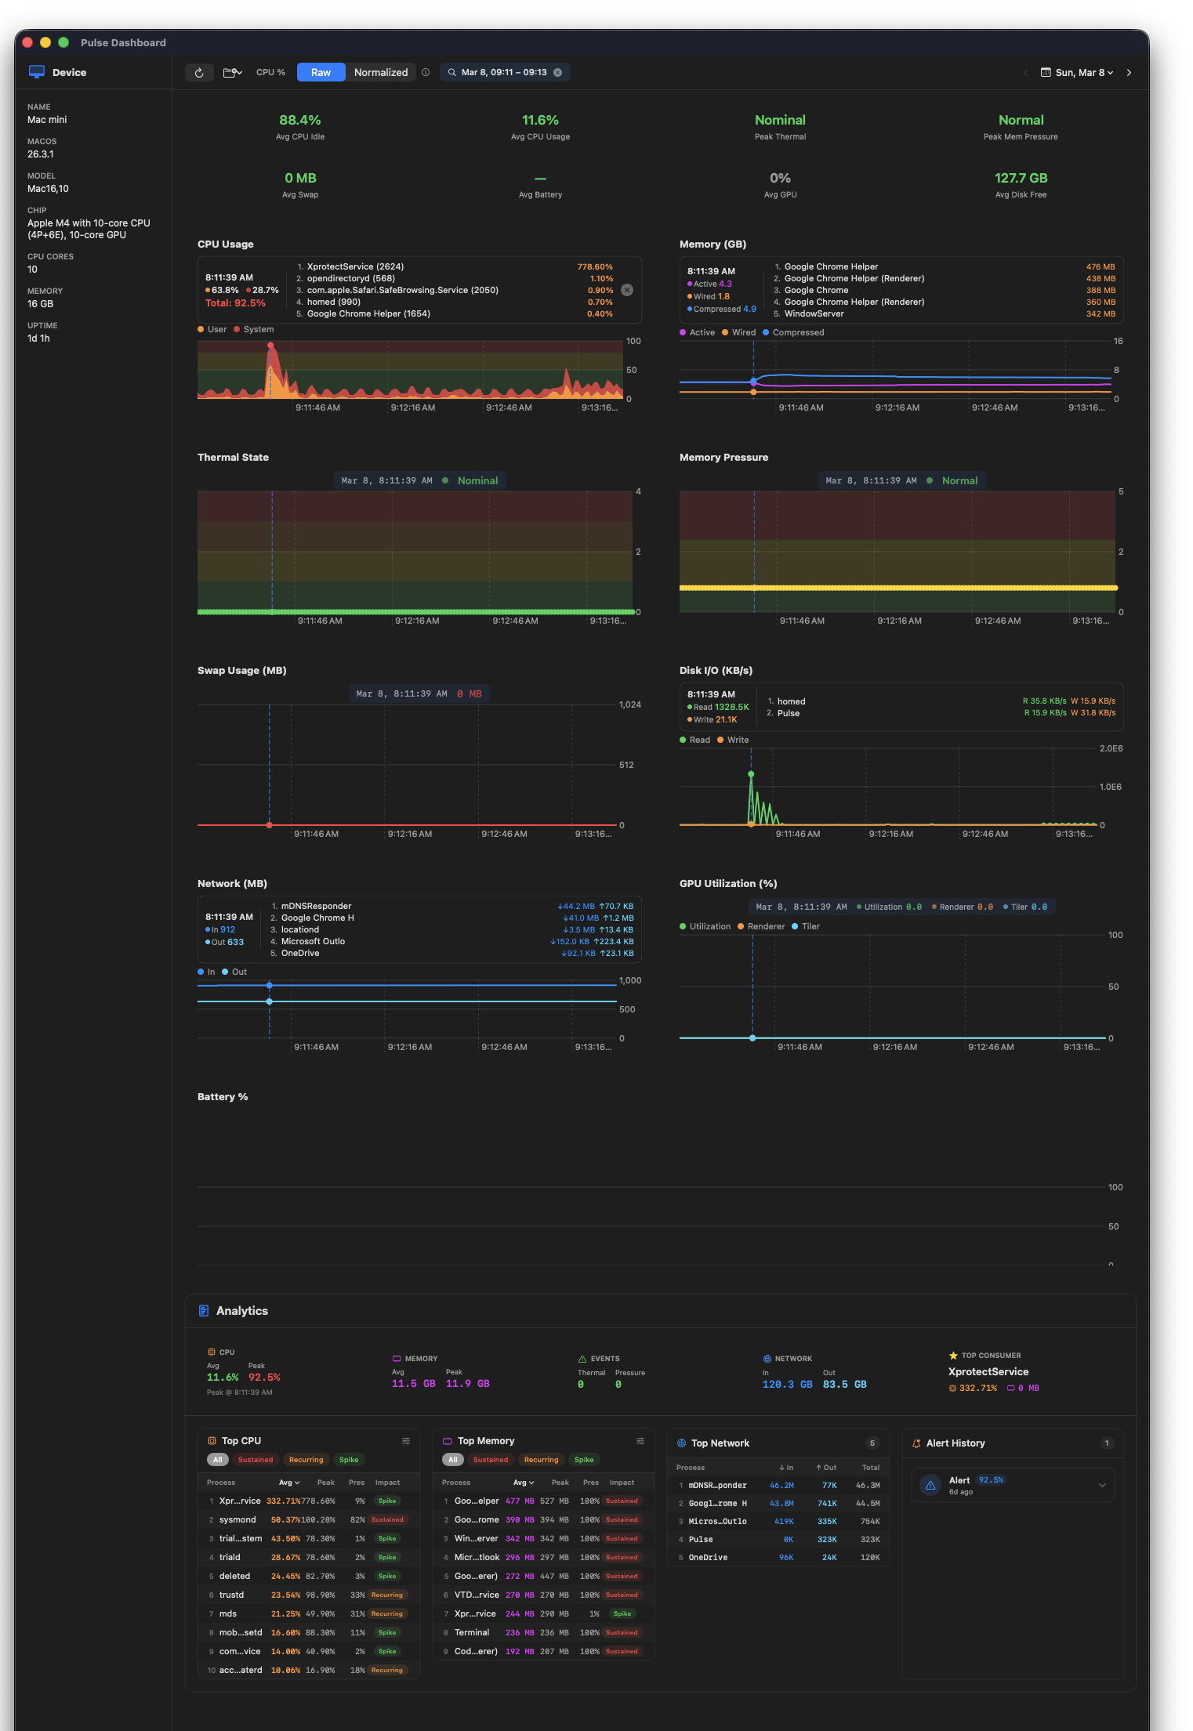Screen dimensions: 1193x1731
Task: Dismiss the CPU Usage tooltip with X
Action: 627,290
